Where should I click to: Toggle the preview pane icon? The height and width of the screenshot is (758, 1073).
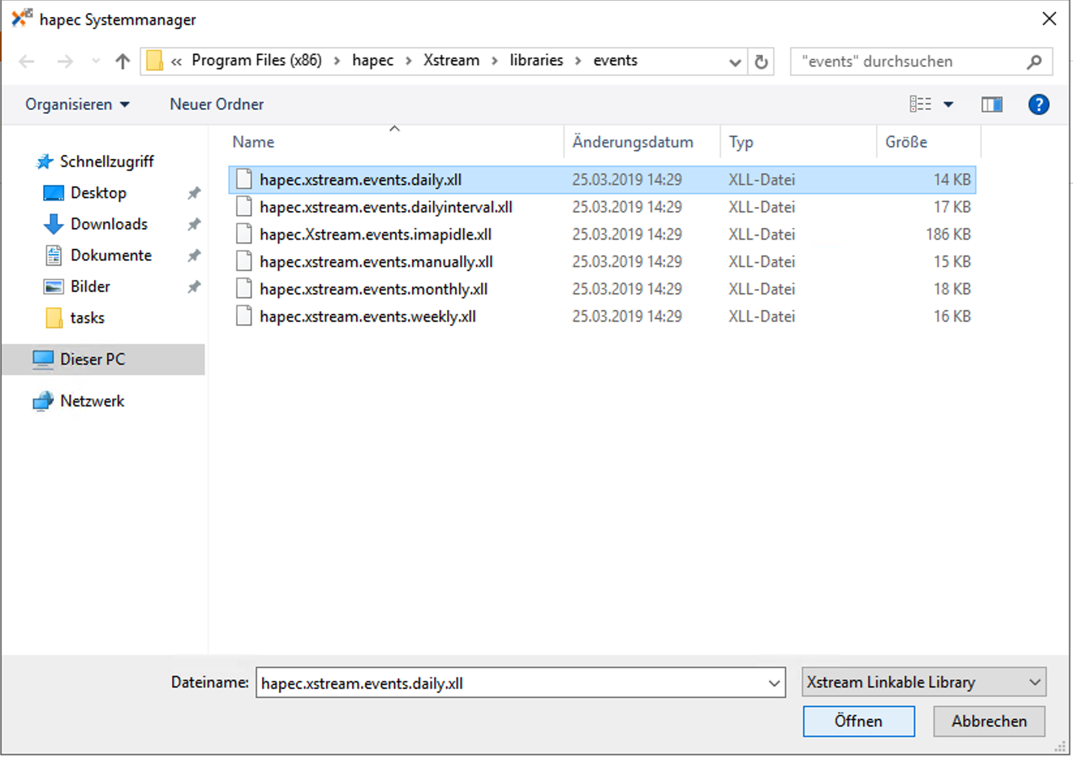992,104
